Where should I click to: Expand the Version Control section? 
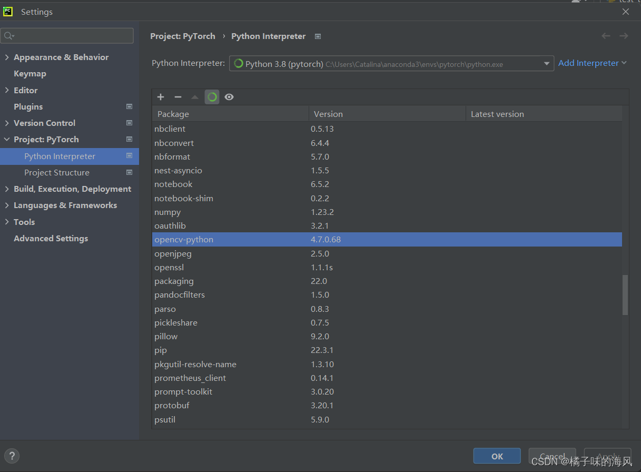click(7, 123)
